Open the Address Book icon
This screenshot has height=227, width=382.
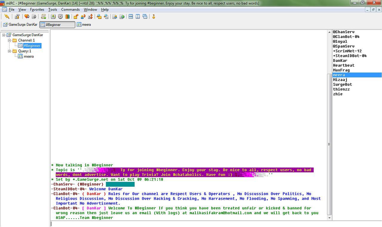53,17
